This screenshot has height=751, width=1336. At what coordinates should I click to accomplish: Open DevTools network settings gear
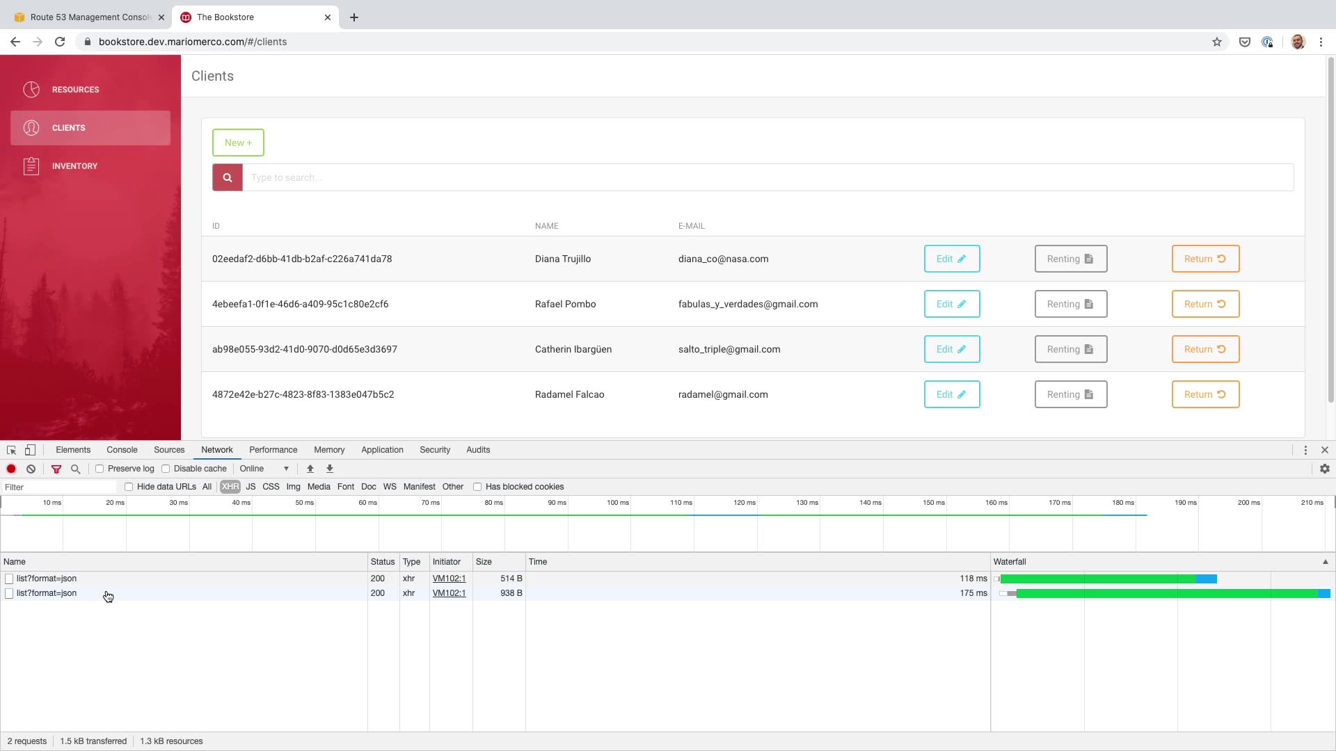(x=1324, y=469)
